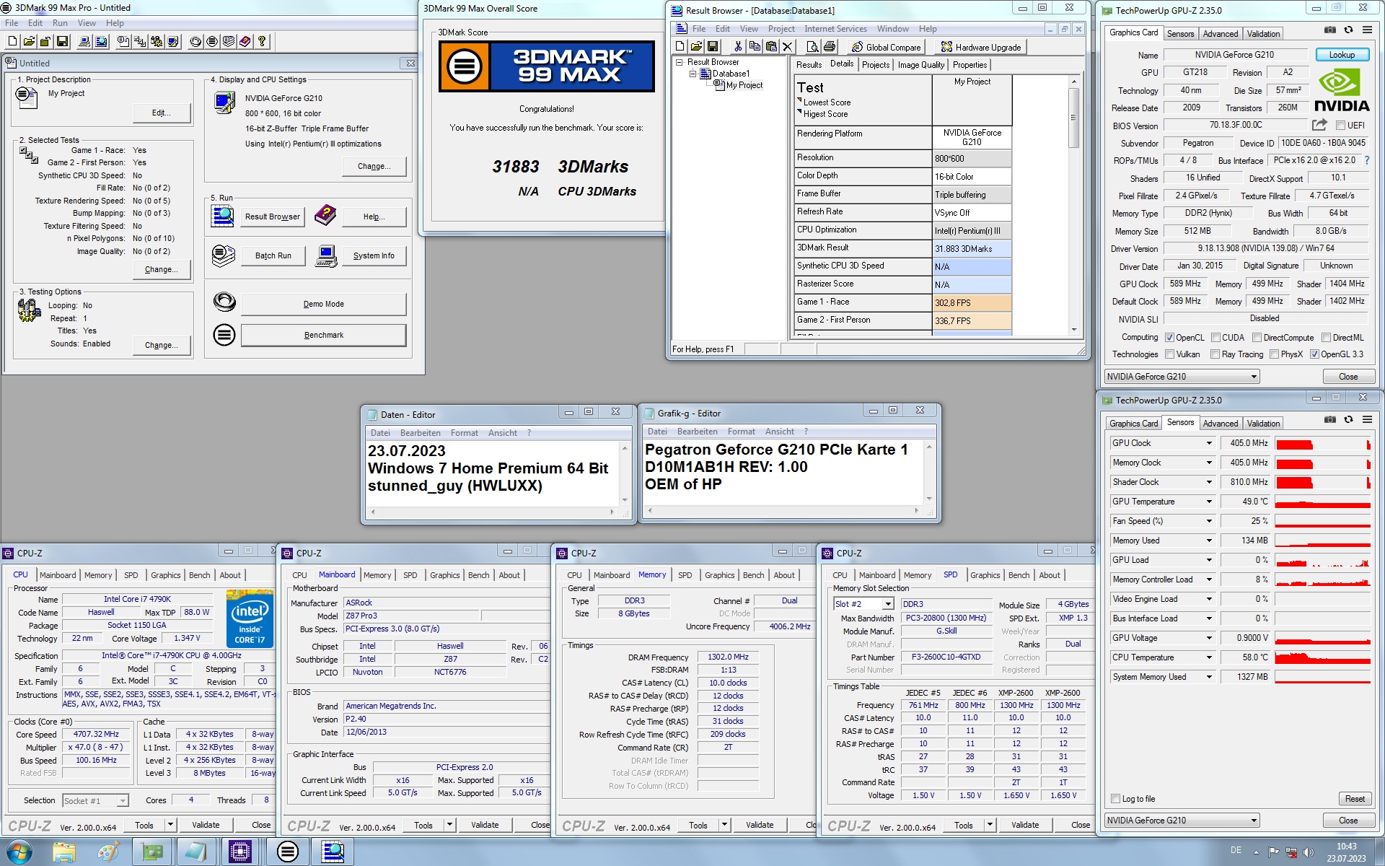
Task: Click purple help book icon in 3DMark toolbar
Action: 245,42
